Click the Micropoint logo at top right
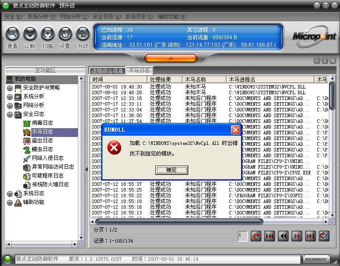 point(314,36)
